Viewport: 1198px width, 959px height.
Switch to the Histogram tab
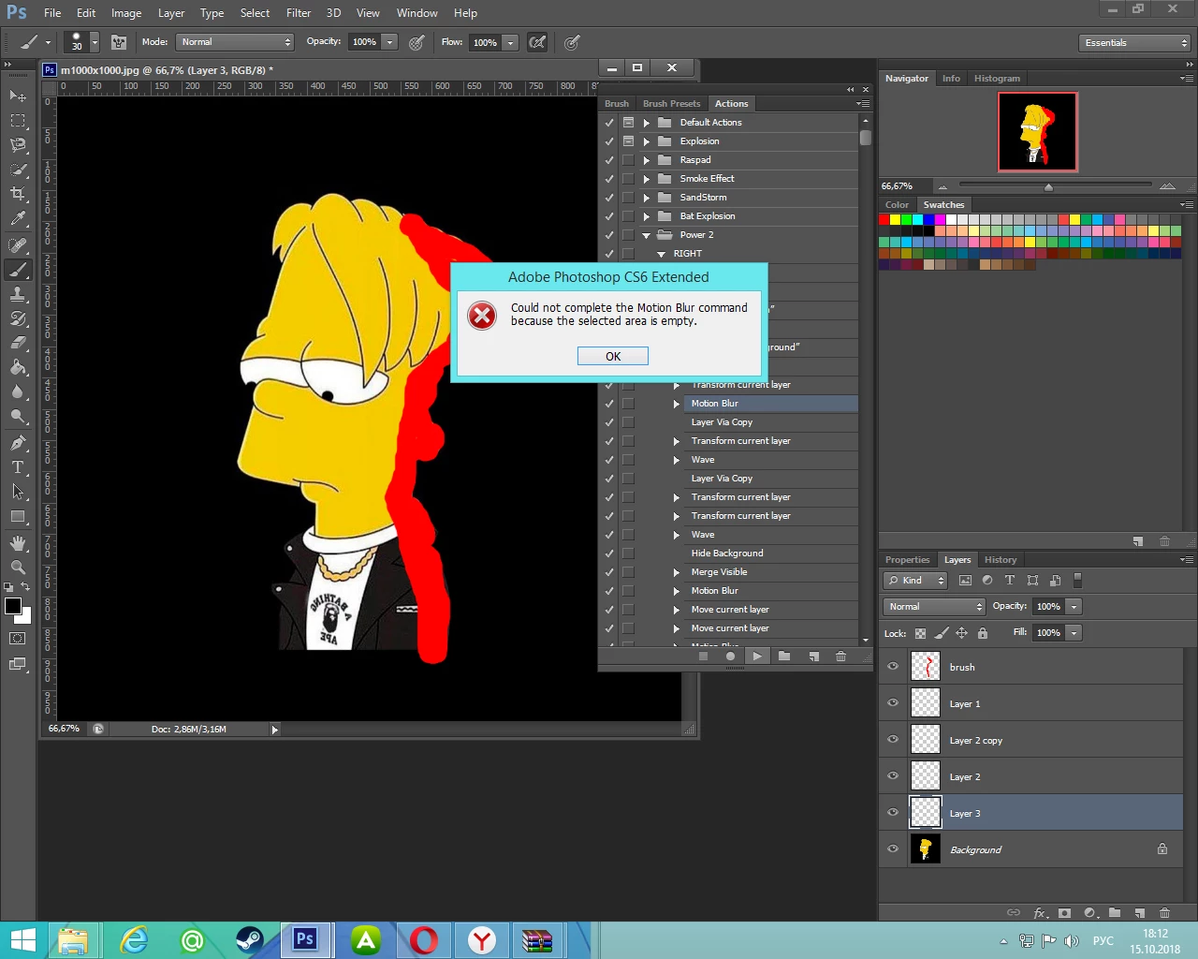coord(997,79)
